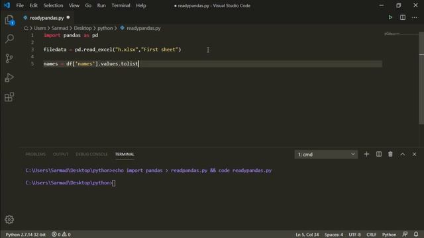
Task: Click the Python file icon in breadcrumb
Action: click(x=122, y=28)
